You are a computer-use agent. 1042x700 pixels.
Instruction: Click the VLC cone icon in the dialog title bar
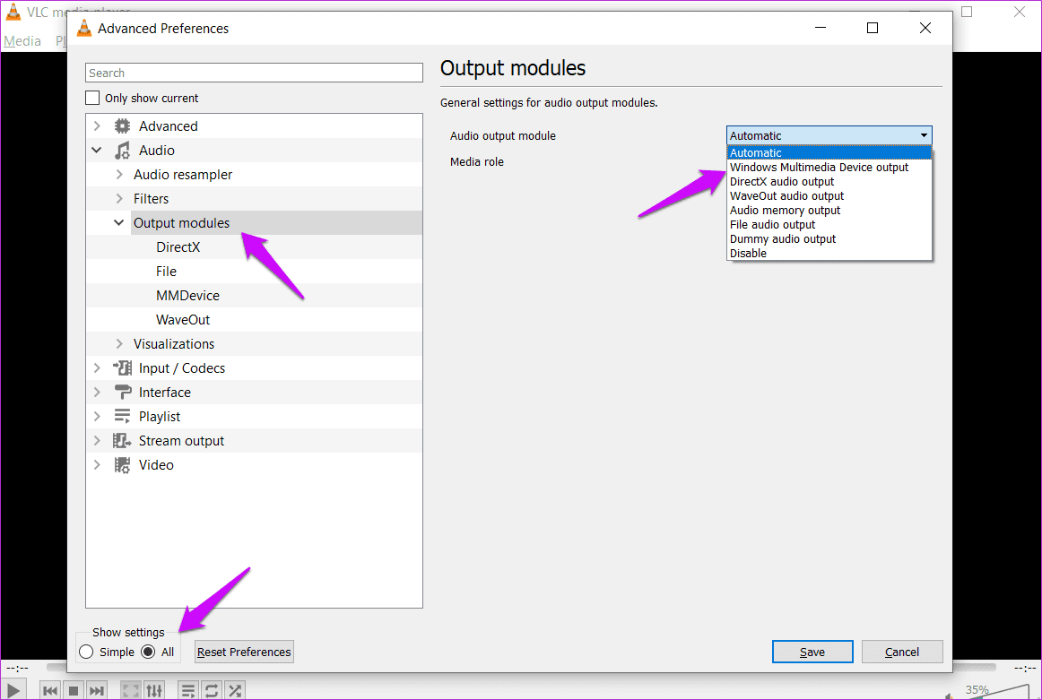point(84,28)
